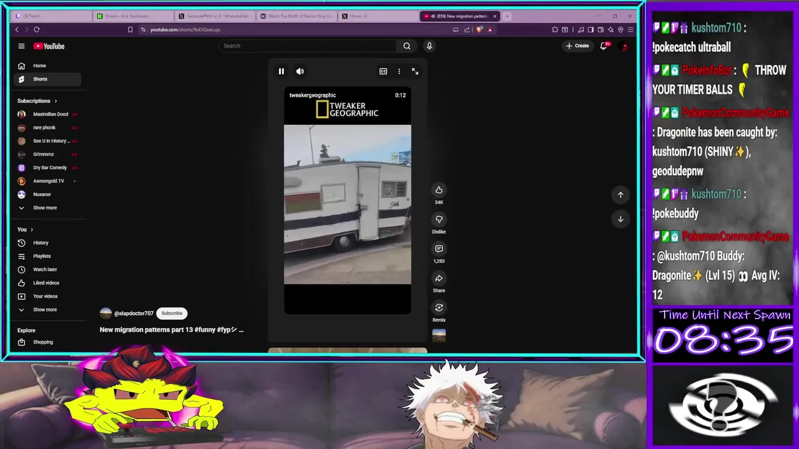The width and height of the screenshot is (799, 449).
Task: Go to the previous Short with the up arrow
Action: point(620,195)
